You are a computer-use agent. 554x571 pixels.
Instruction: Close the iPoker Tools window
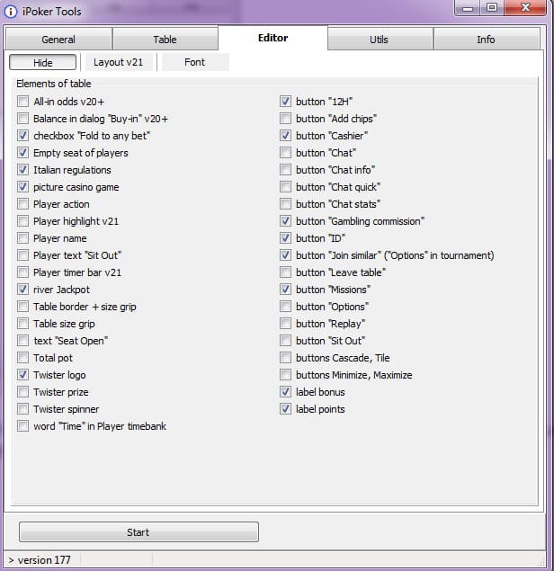(525, 8)
